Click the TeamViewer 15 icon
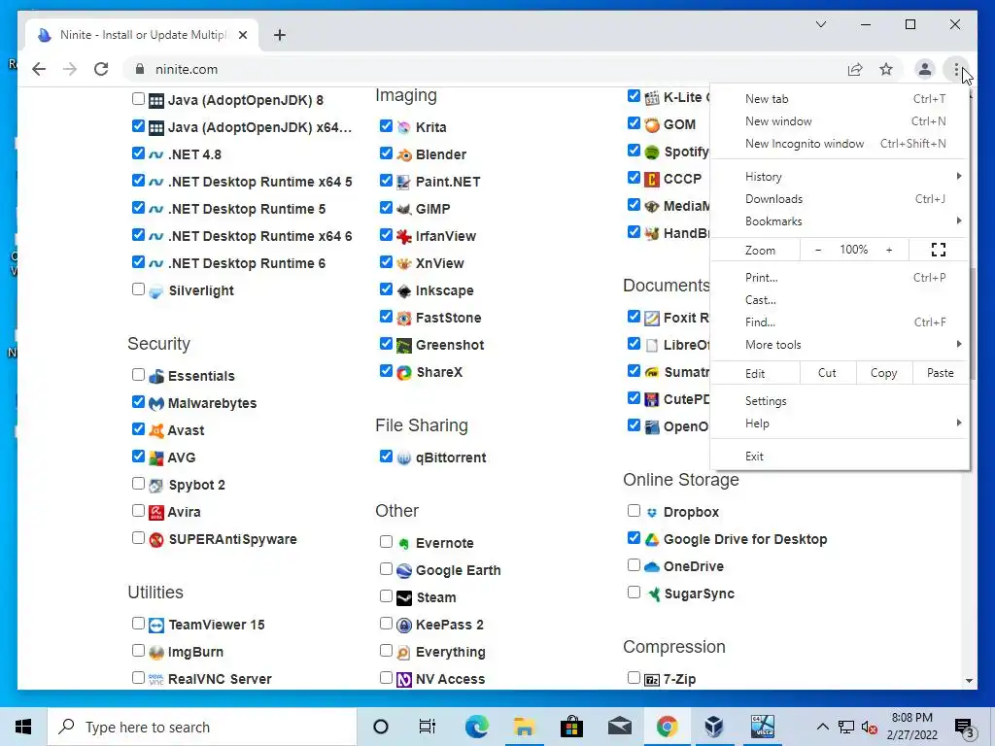The width and height of the screenshot is (995, 746). [x=156, y=626]
